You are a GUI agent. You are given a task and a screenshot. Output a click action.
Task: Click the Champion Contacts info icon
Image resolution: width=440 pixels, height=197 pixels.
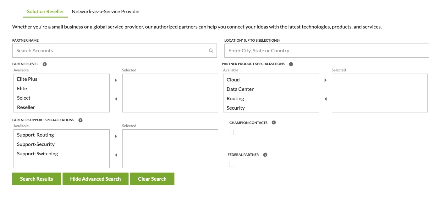point(274,123)
